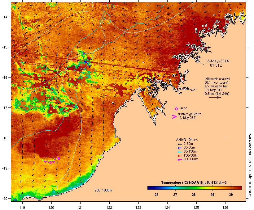Click the latitude label -15
This screenshot has height=210, width=254.
click(x=4, y=47)
